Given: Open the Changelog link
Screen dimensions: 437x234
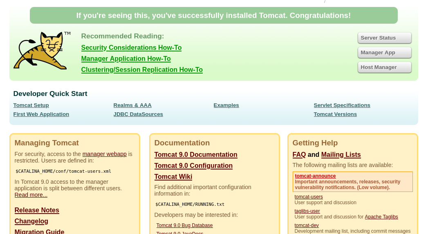Looking at the screenshot, I should pos(31,221).
